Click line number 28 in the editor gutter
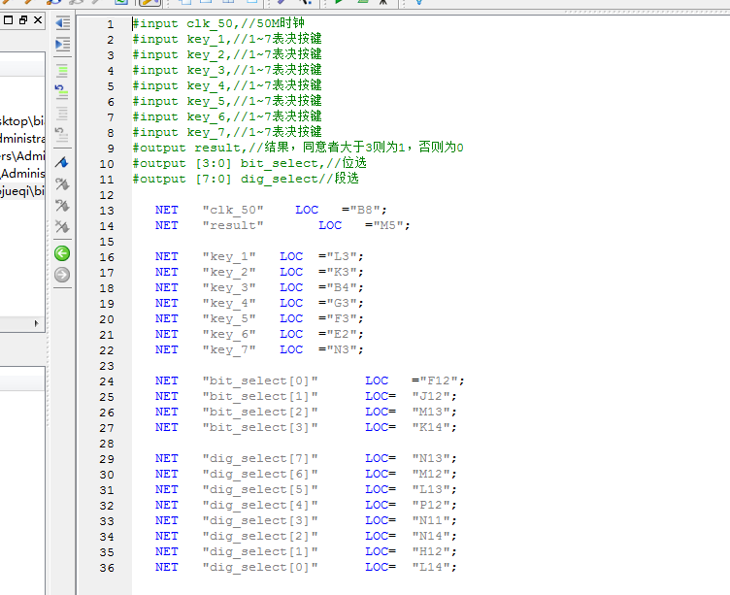 point(107,444)
